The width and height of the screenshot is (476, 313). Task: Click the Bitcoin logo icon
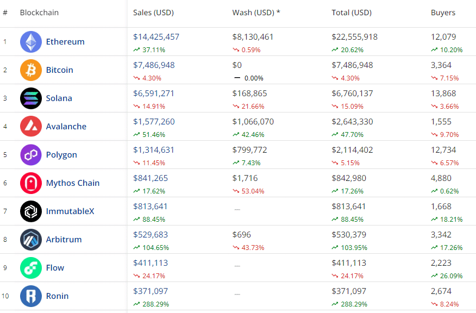coord(31,70)
